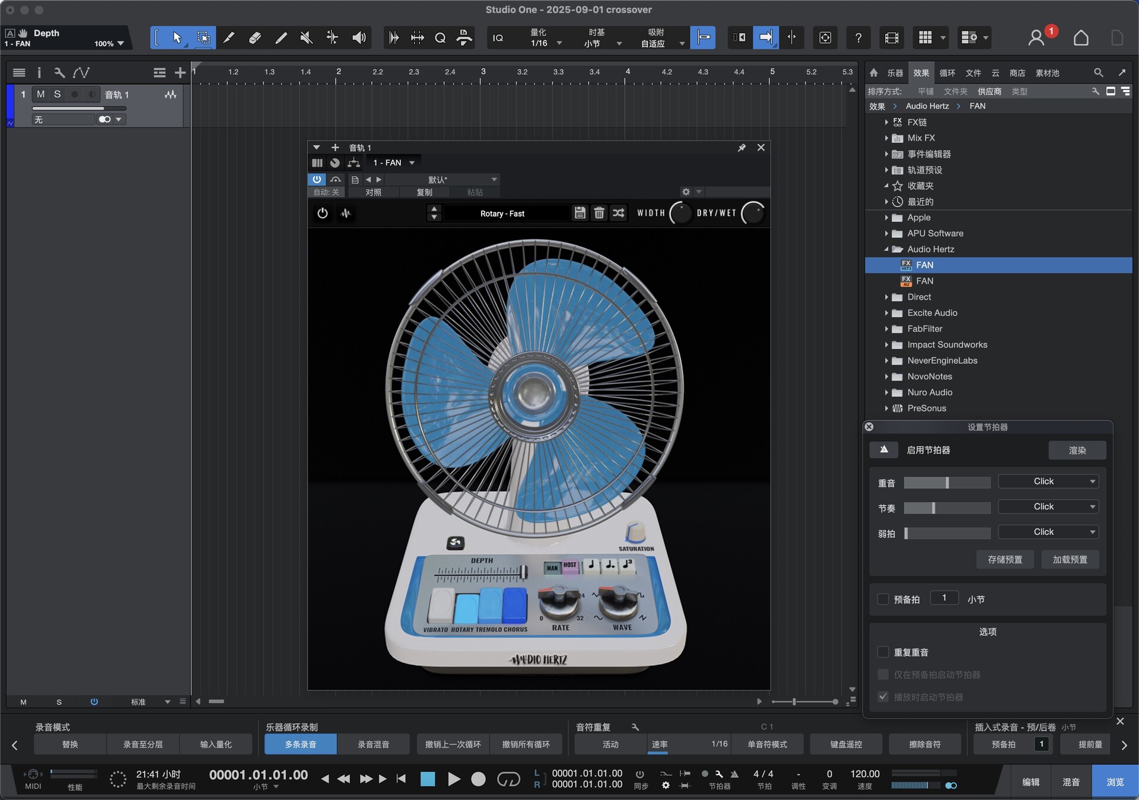The image size is (1139, 800).
Task: Click the 渲染 button
Action: pyautogui.click(x=1077, y=450)
